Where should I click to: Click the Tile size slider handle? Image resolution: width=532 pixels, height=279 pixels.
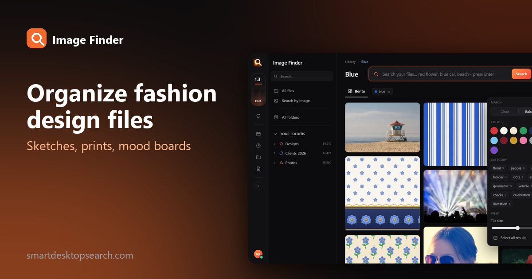tap(517, 228)
